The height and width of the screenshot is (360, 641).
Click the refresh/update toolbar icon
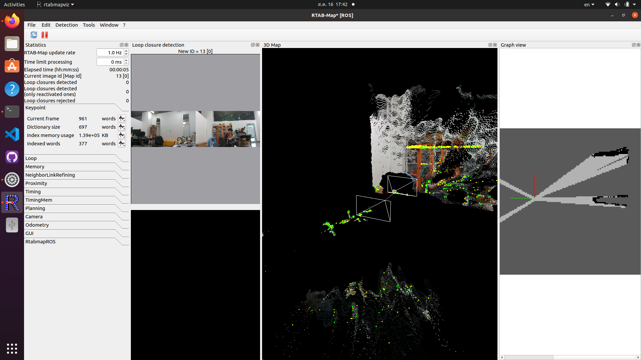point(34,35)
